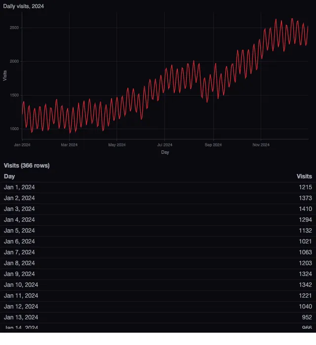Select the 'Jan 9, 2024' date cell

[19, 274]
